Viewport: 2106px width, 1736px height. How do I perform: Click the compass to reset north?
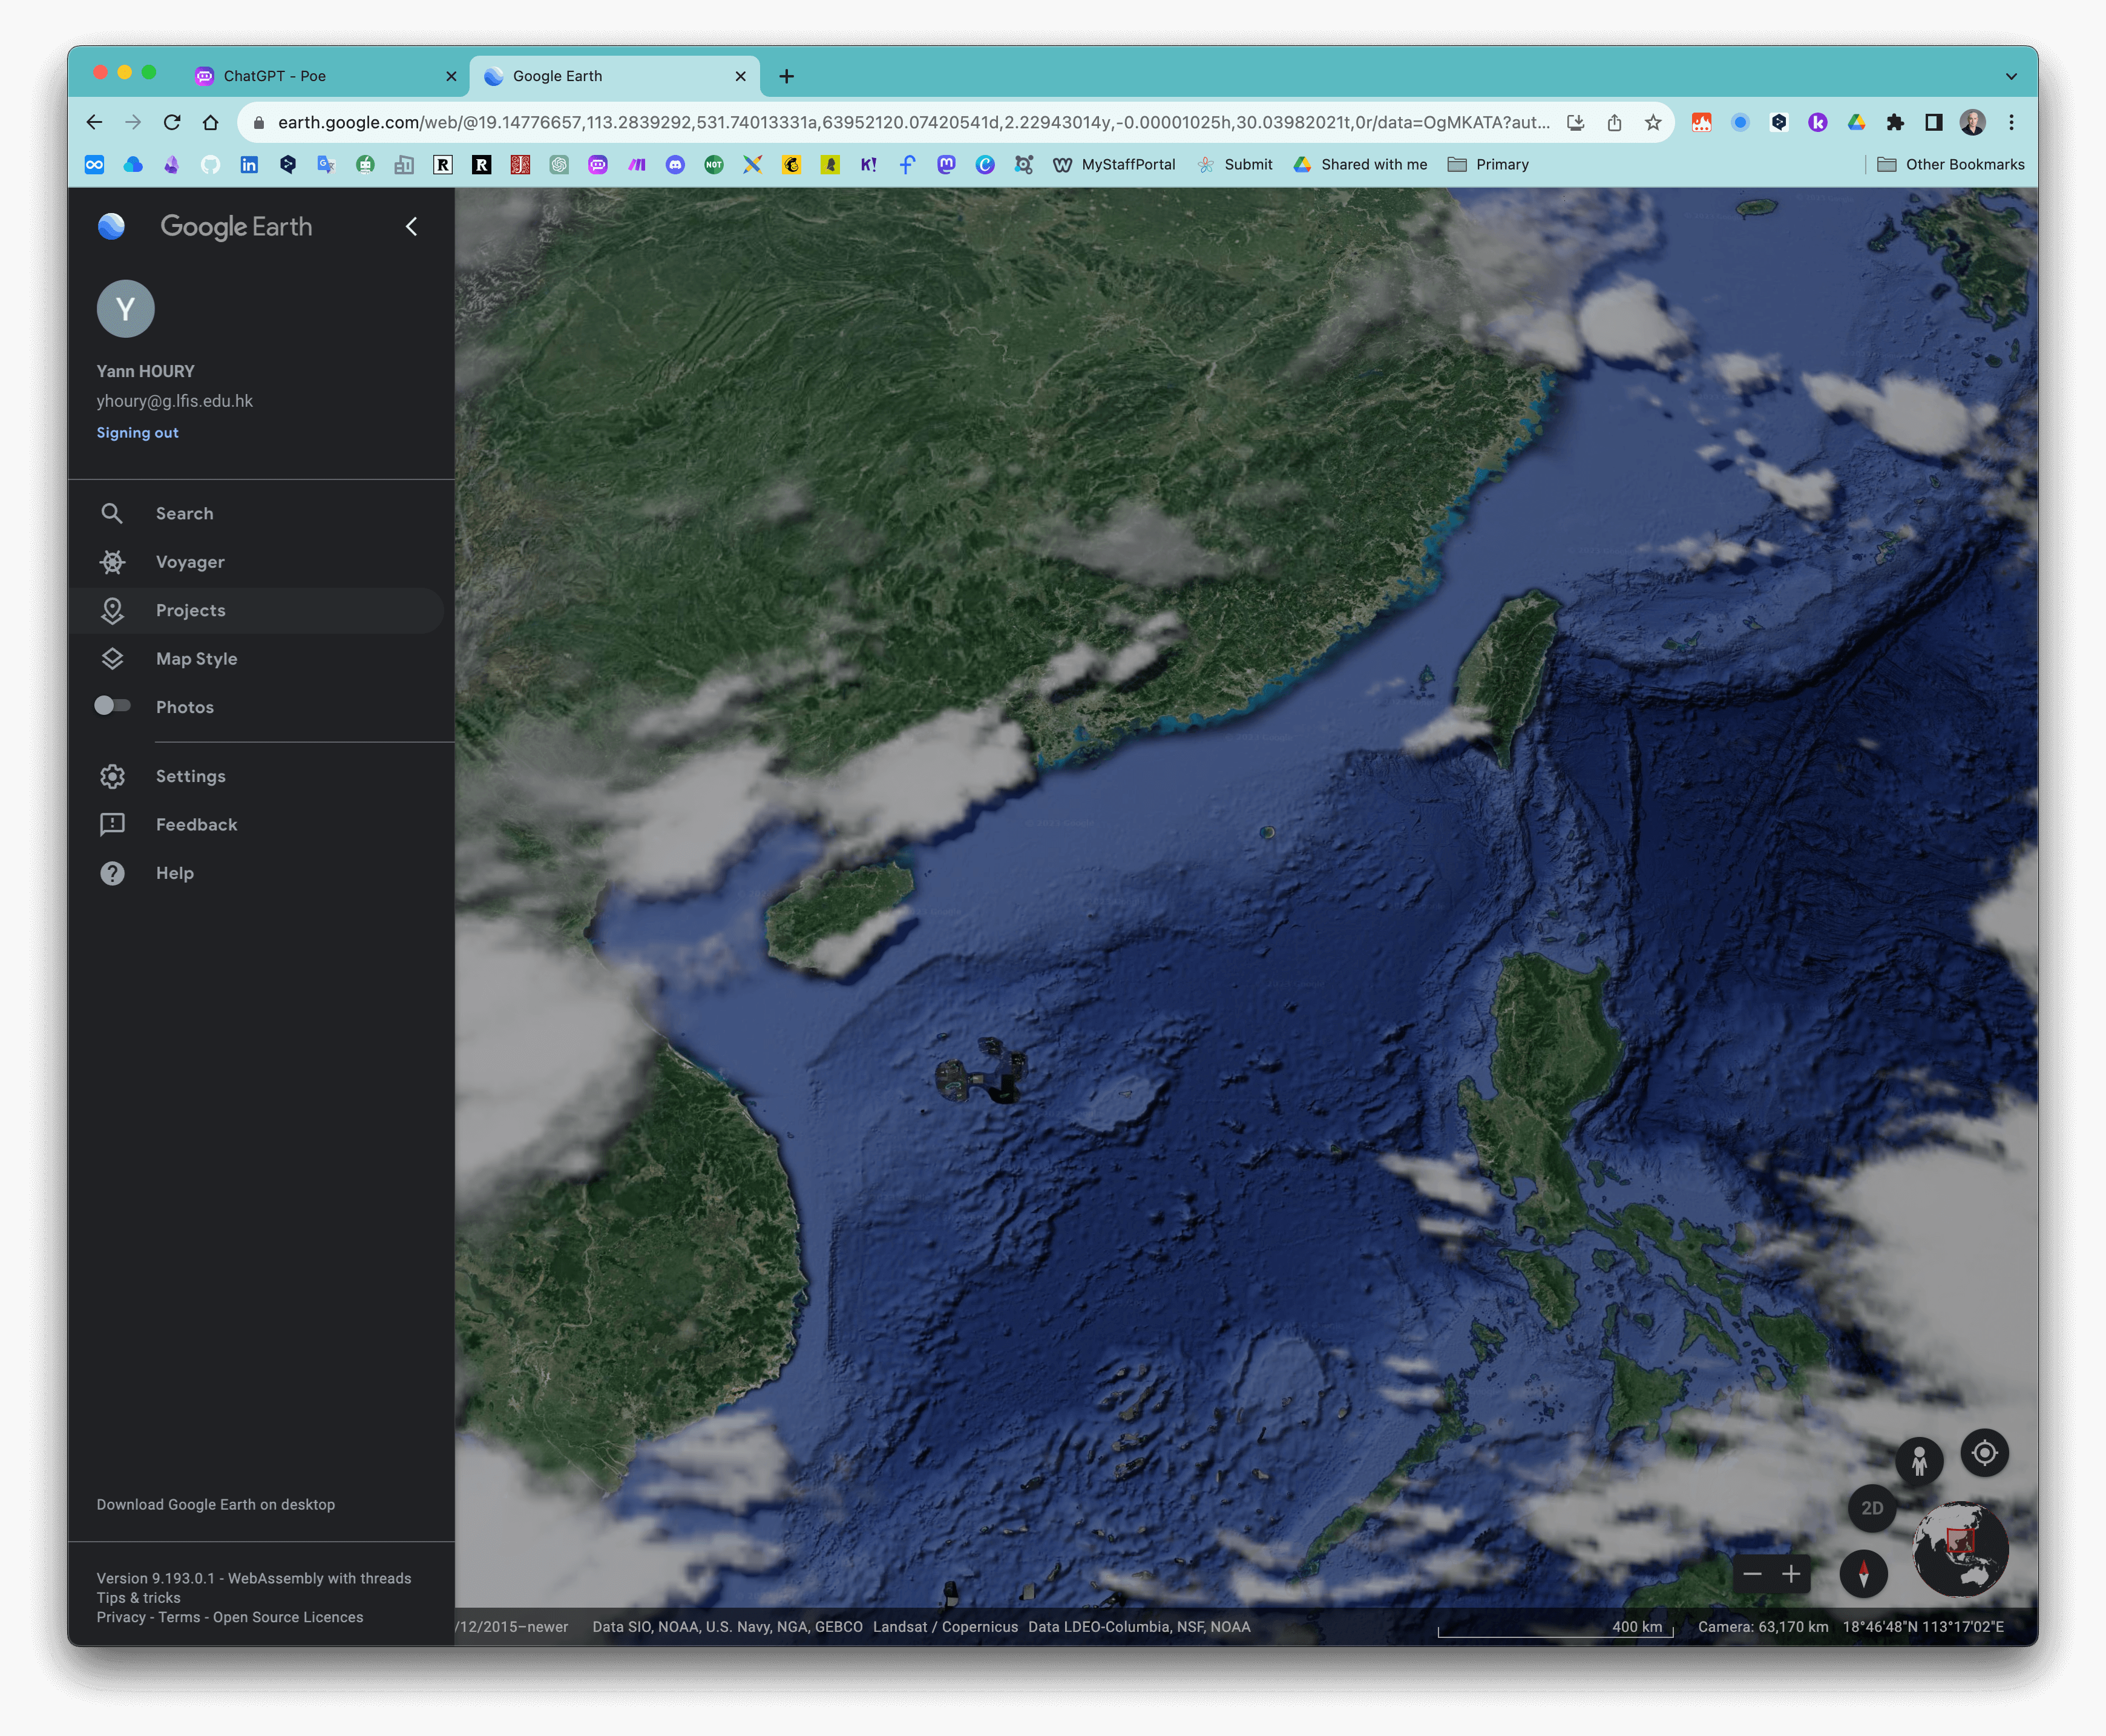(x=1863, y=1574)
